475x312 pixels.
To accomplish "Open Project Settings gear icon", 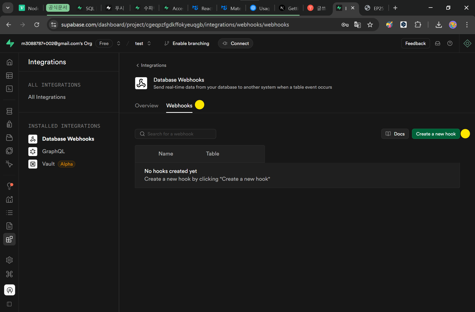I will coord(9,260).
